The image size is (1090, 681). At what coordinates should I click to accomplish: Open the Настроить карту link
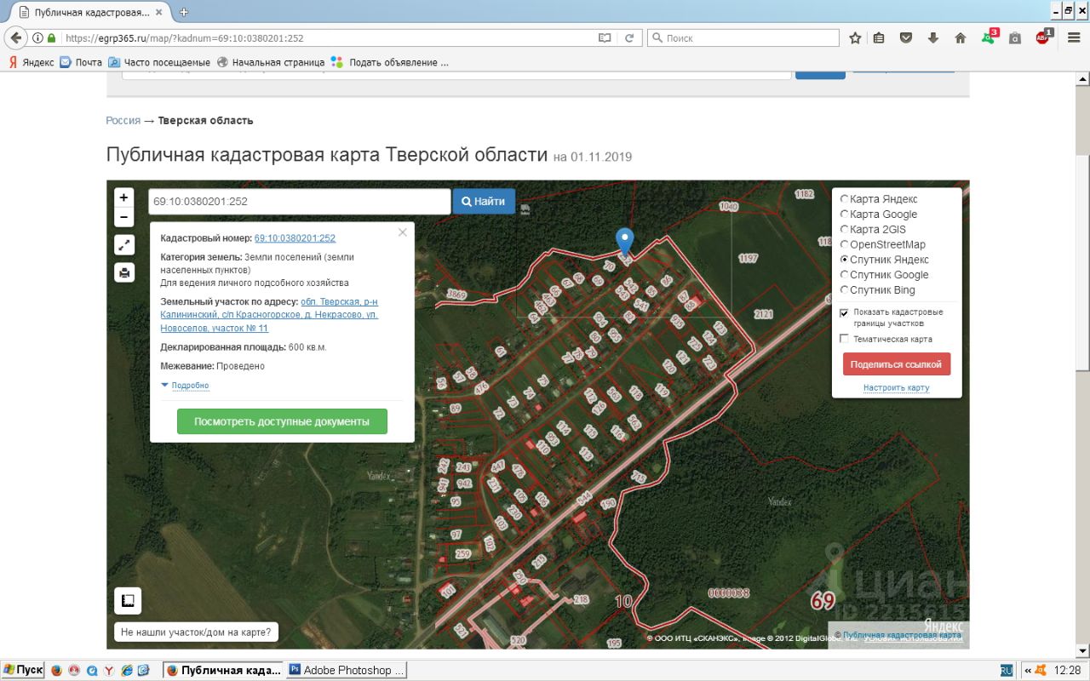896,387
